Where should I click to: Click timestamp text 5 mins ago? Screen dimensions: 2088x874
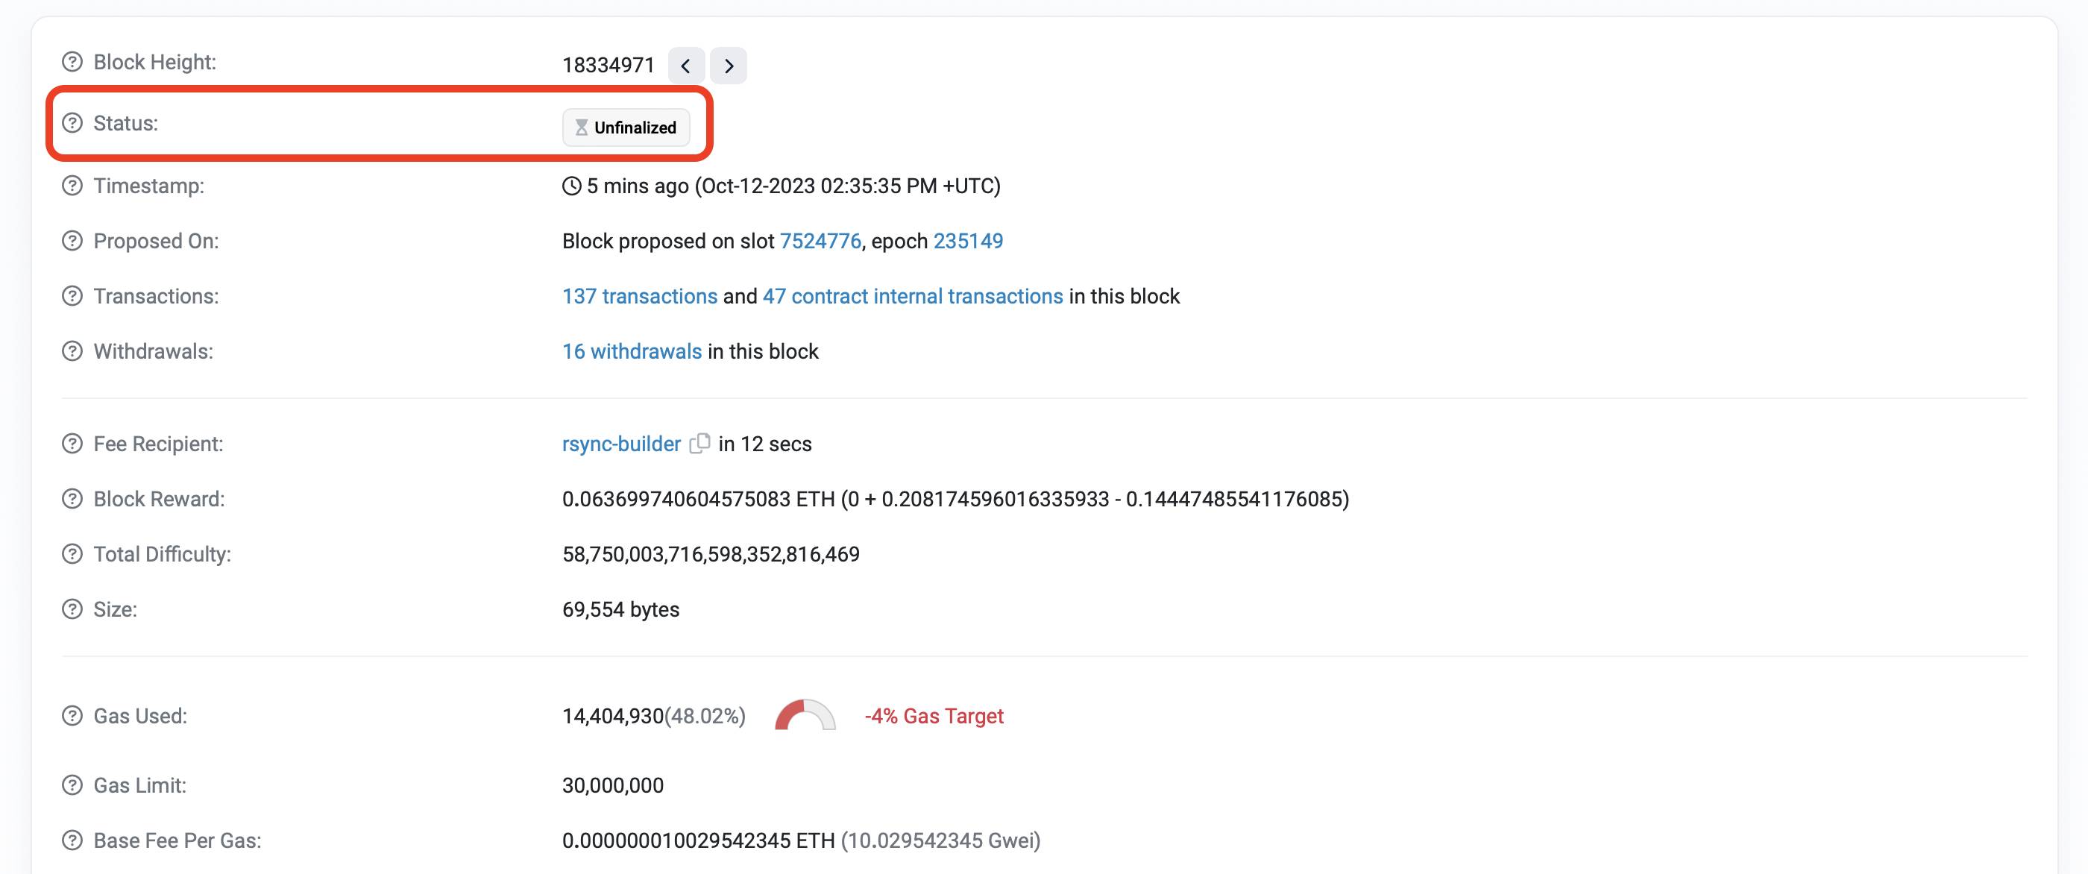[638, 186]
